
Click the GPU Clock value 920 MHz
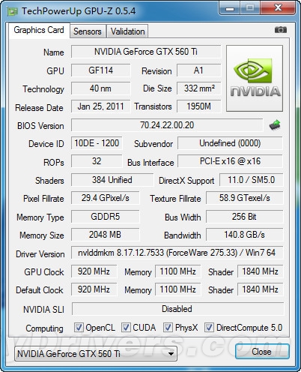click(94, 271)
